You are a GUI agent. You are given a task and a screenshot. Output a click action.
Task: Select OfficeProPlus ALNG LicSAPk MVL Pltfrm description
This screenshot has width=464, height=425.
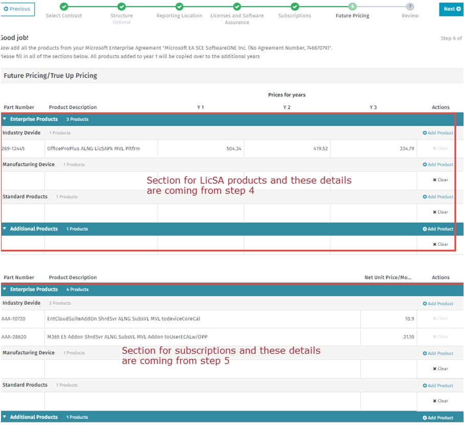94,148
